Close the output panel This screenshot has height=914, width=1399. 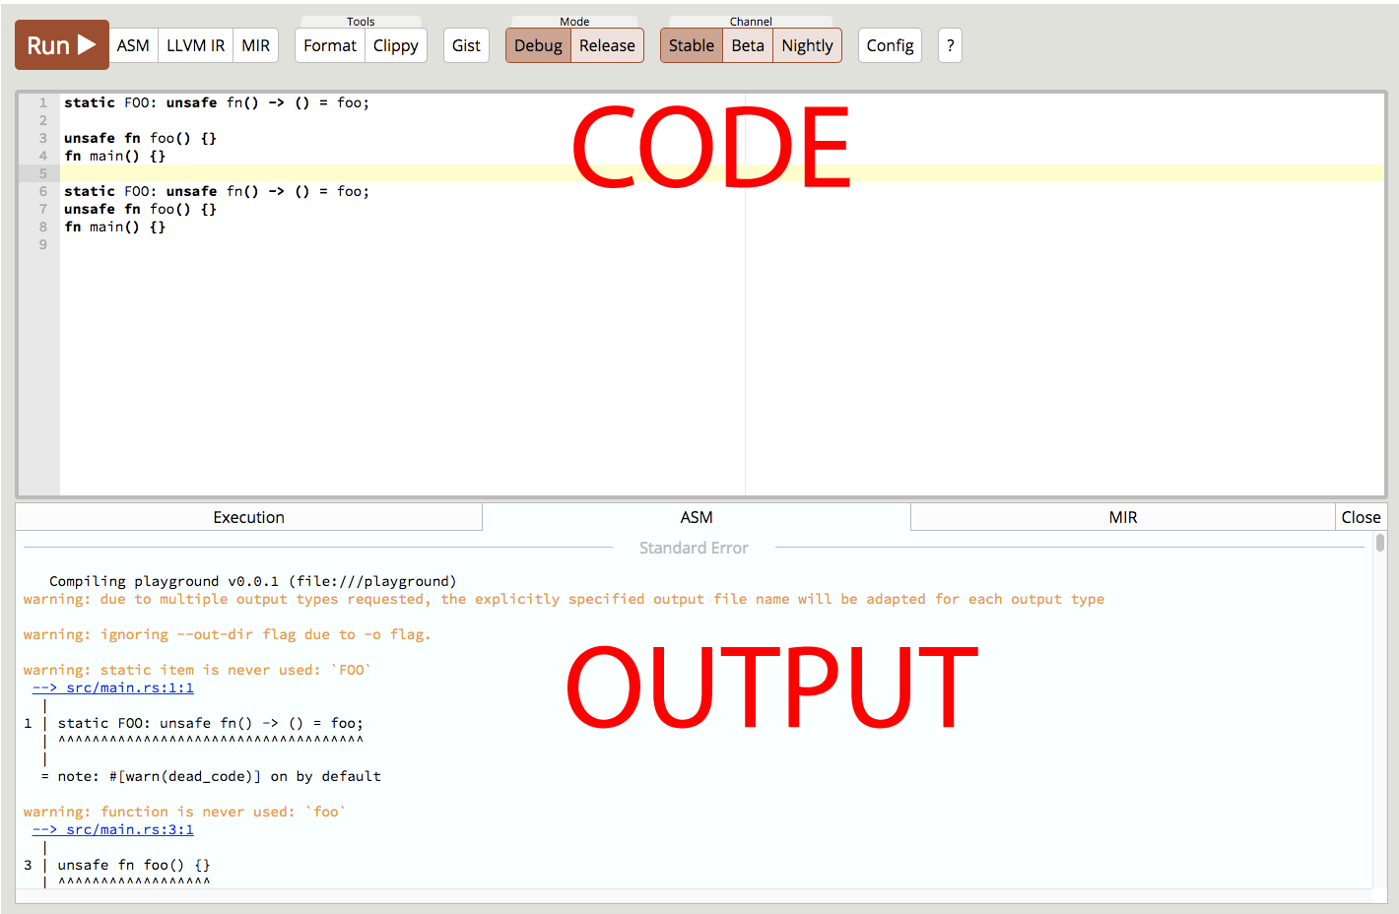pos(1361,516)
